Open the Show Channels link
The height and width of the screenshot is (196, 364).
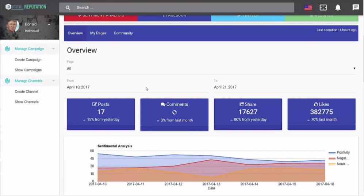pyautogui.click(x=27, y=102)
